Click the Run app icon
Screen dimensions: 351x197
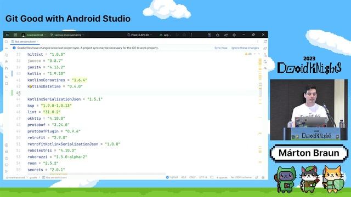[x=177, y=35]
